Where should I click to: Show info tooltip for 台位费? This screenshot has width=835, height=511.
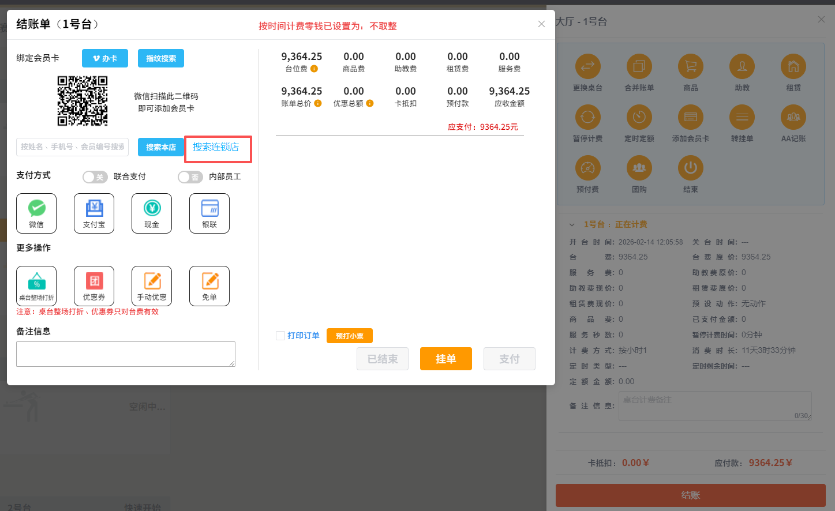(314, 69)
